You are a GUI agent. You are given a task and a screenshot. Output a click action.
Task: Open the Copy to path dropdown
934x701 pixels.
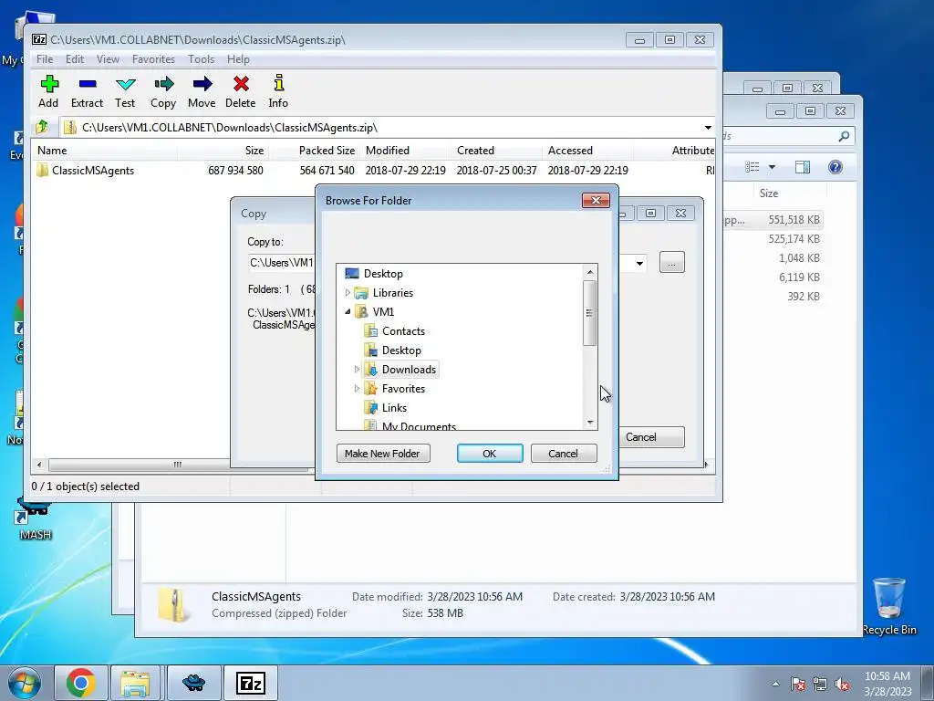(x=639, y=263)
